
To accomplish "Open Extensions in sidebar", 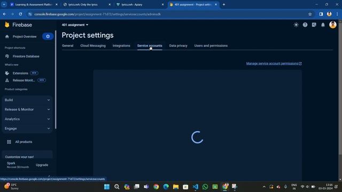I will pyautogui.click(x=20, y=73).
